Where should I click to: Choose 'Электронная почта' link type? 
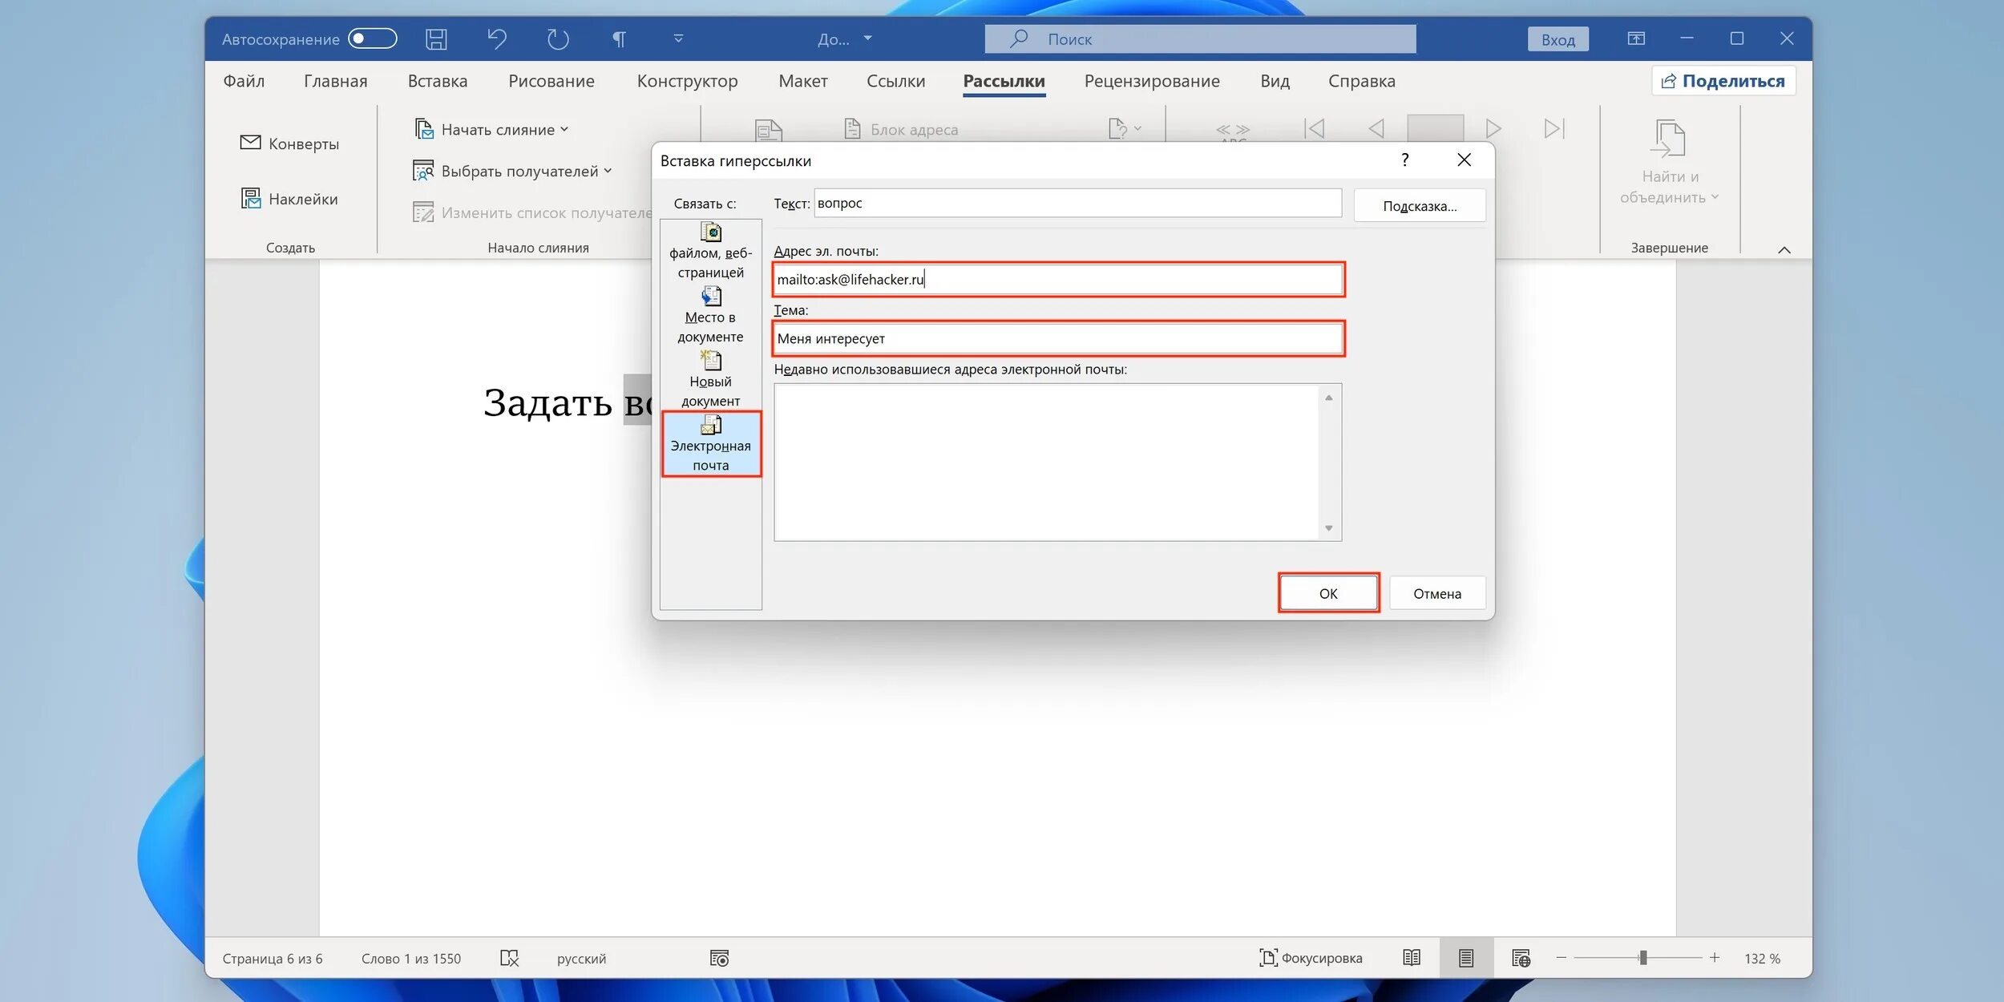coord(710,444)
